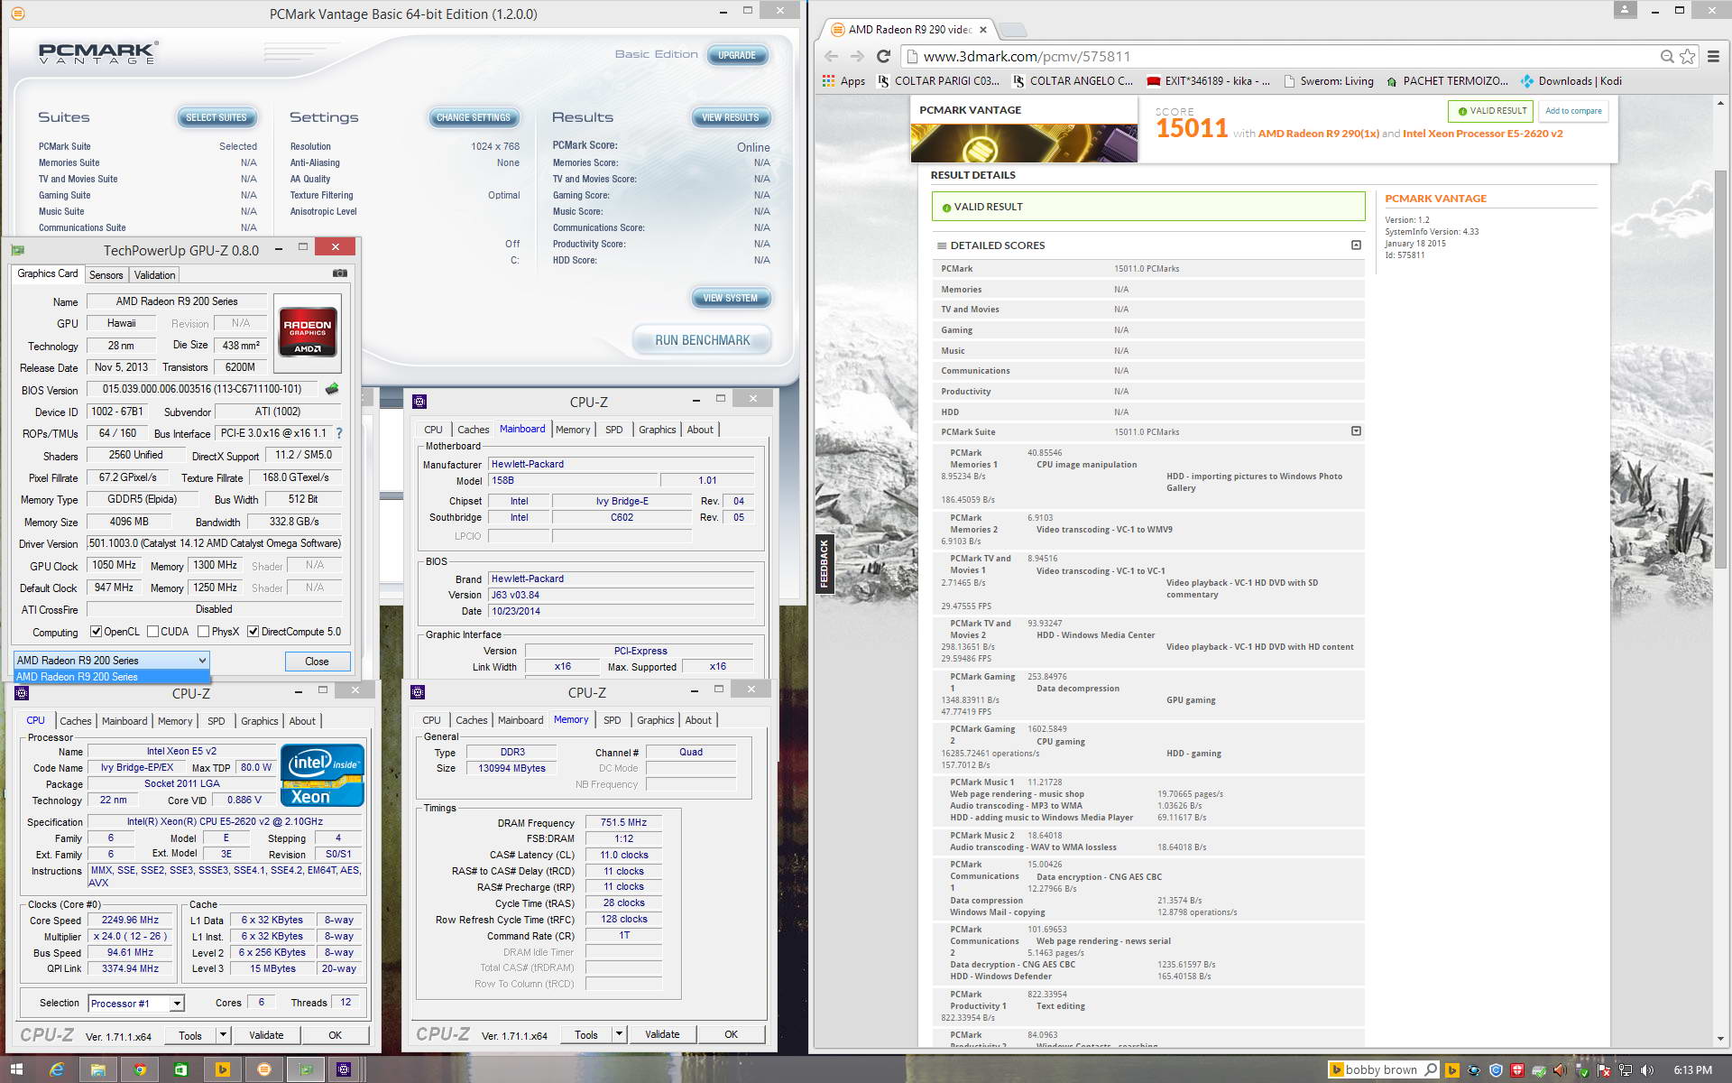Screen dimensions: 1732x1083
Task: Open the Downloads | Kodi bookmark
Action: (x=1571, y=81)
